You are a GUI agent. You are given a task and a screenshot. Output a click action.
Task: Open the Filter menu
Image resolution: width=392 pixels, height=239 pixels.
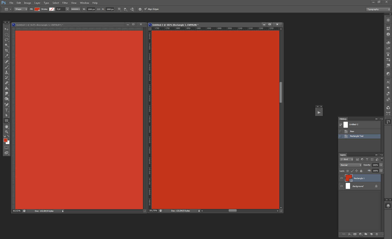click(x=65, y=3)
